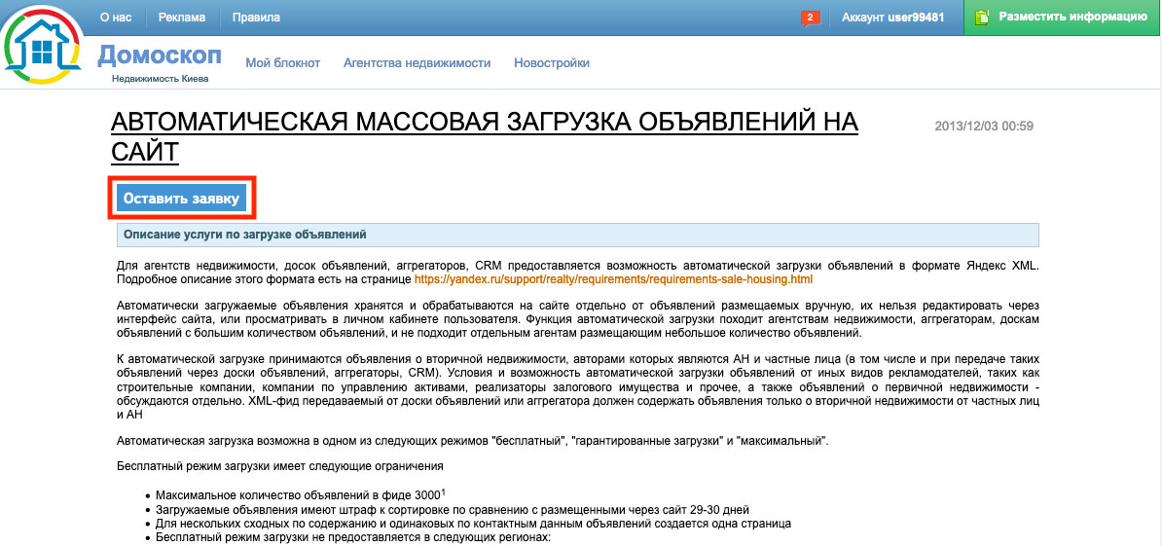This screenshot has width=1162, height=546.
Task: Click the Описание услуги по загрузке объявлений header
Action: (x=577, y=235)
